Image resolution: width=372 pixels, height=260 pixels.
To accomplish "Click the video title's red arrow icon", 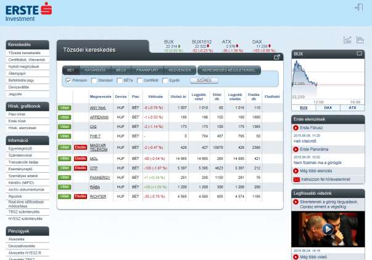I will coord(296,202).
